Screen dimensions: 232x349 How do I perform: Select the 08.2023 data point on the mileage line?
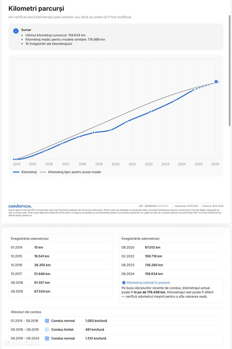tap(175, 100)
